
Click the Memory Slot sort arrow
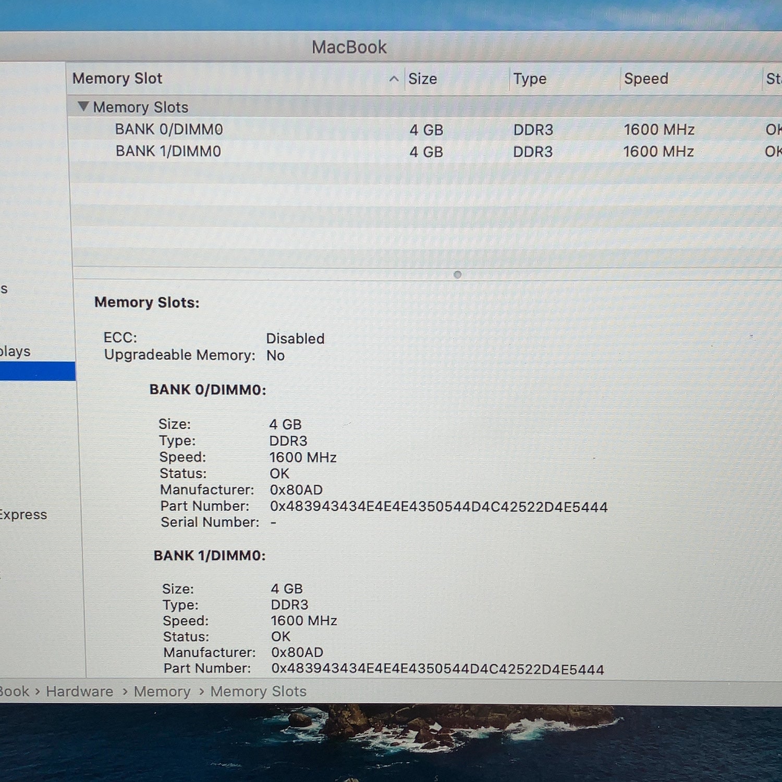394,79
